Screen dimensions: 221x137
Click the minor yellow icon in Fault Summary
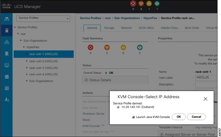[123, 47]
